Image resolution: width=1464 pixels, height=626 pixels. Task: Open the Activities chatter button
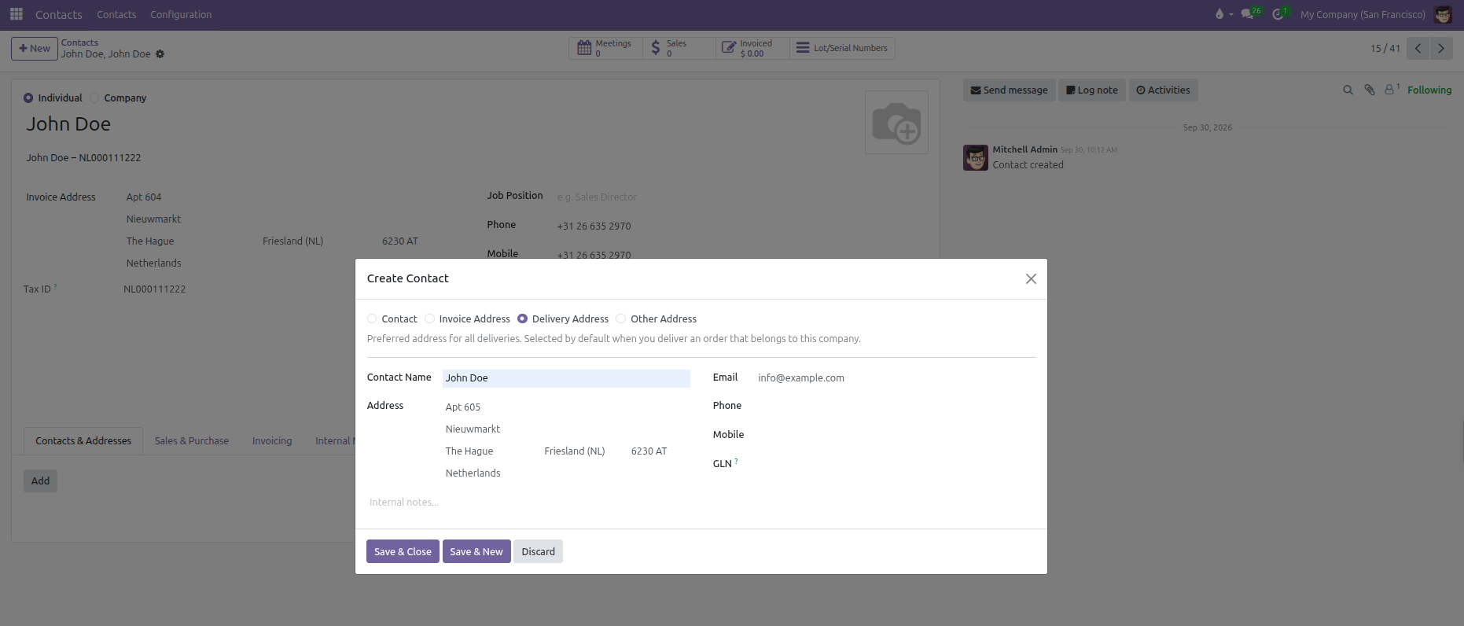point(1164,90)
